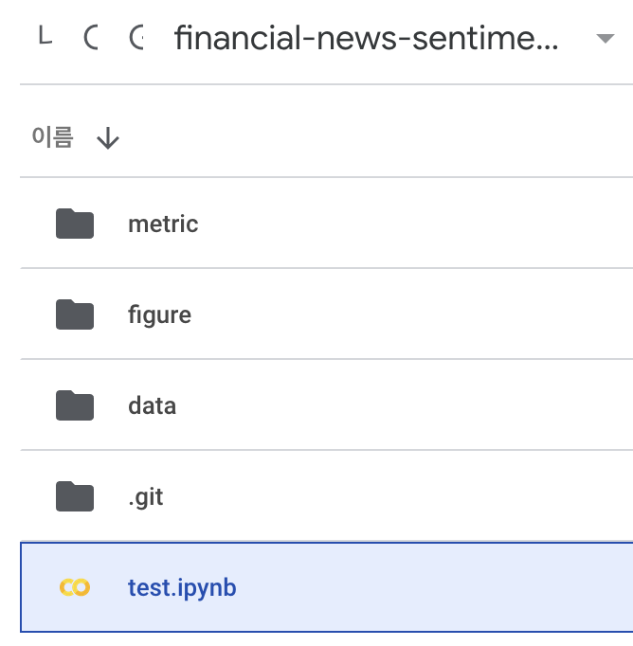
Task: Open the folder path dropdown arrow
Action: coord(606,39)
